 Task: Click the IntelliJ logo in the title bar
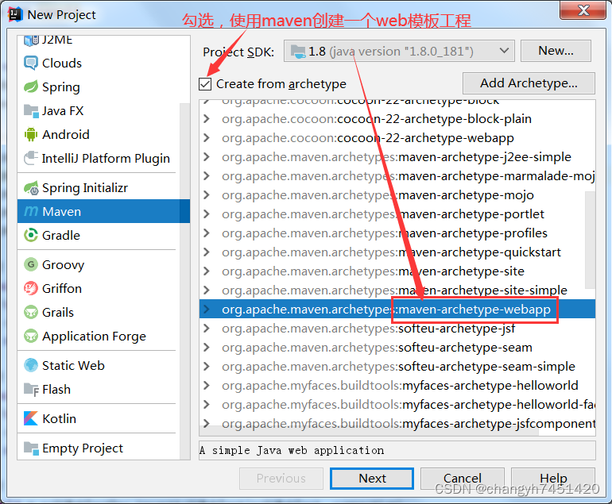pyautogui.click(x=16, y=14)
